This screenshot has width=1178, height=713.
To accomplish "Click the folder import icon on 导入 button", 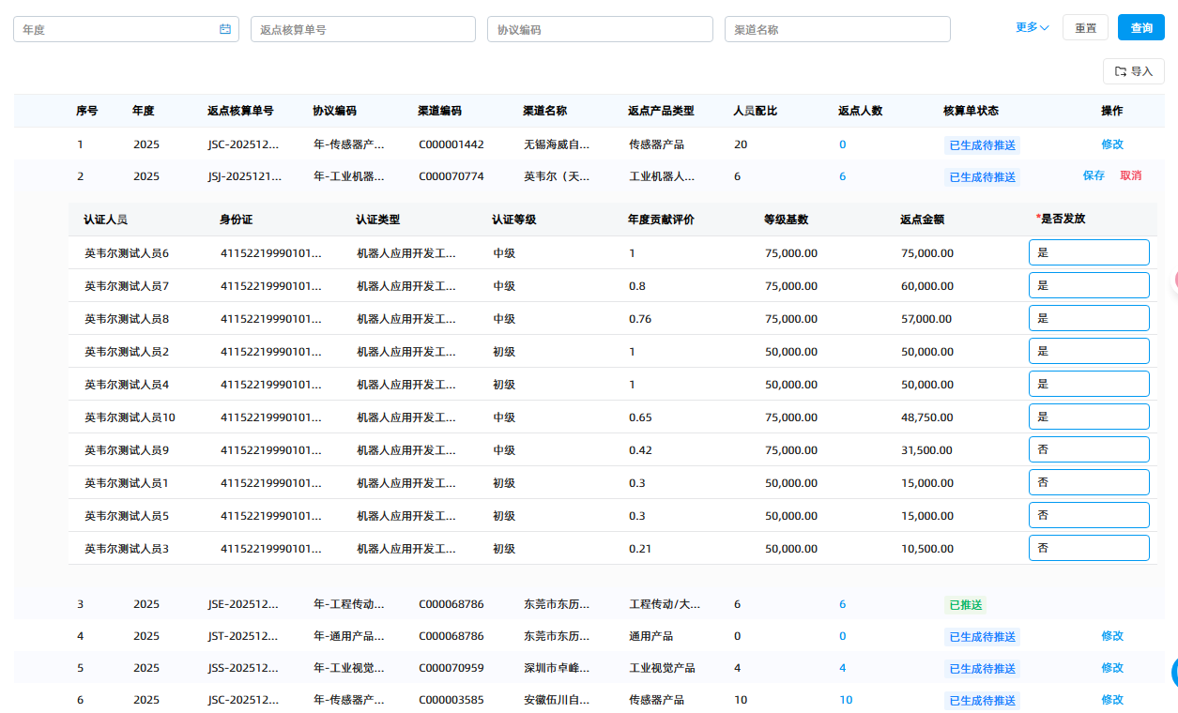I will click(1120, 71).
